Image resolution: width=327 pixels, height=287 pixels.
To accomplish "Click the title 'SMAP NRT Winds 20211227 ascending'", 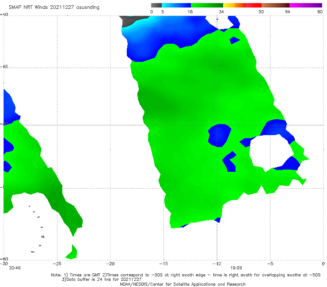I will click(x=54, y=8).
